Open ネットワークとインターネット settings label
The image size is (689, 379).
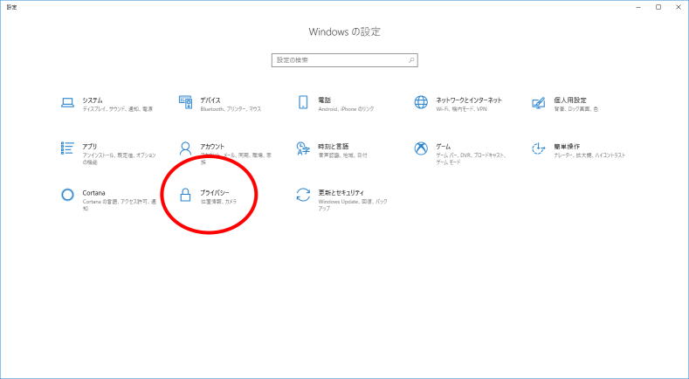(x=469, y=100)
